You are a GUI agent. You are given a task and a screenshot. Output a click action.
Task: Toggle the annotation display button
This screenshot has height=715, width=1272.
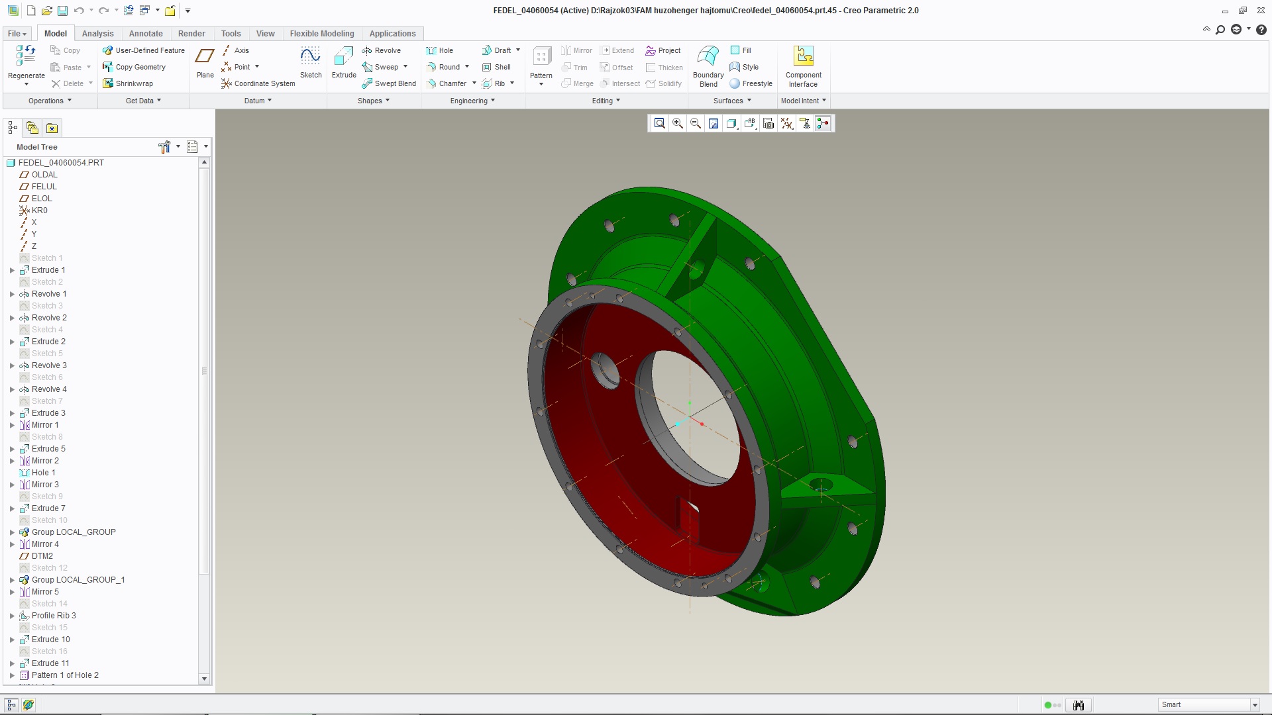coord(805,123)
